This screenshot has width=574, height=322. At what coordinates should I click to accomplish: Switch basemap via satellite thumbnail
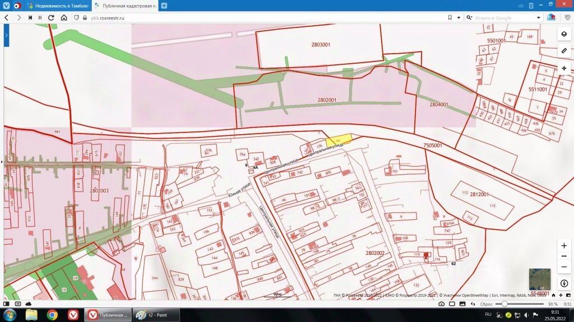540,280
